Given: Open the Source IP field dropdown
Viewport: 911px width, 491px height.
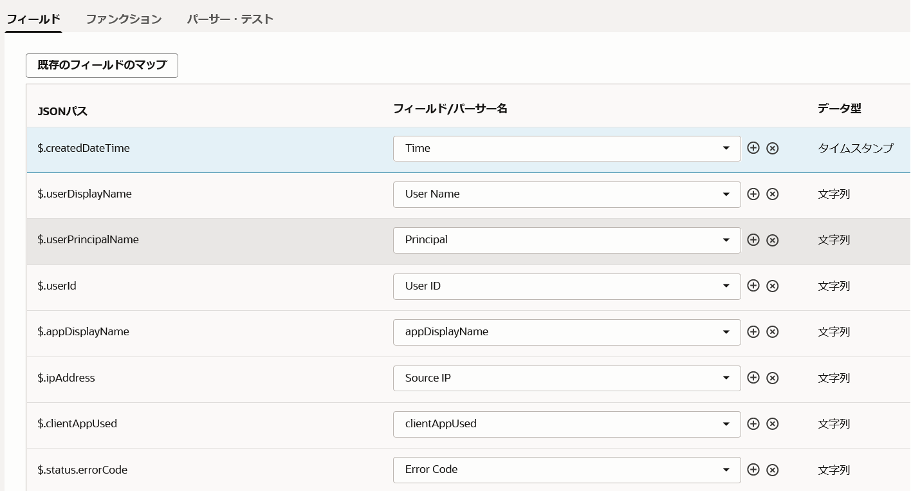Looking at the screenshot, I should 567,378.
